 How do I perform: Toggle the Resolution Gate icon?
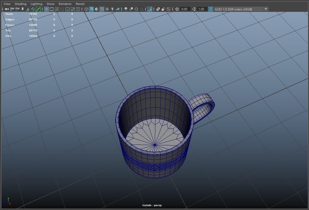pyautogui.click(x=57, y=9)
